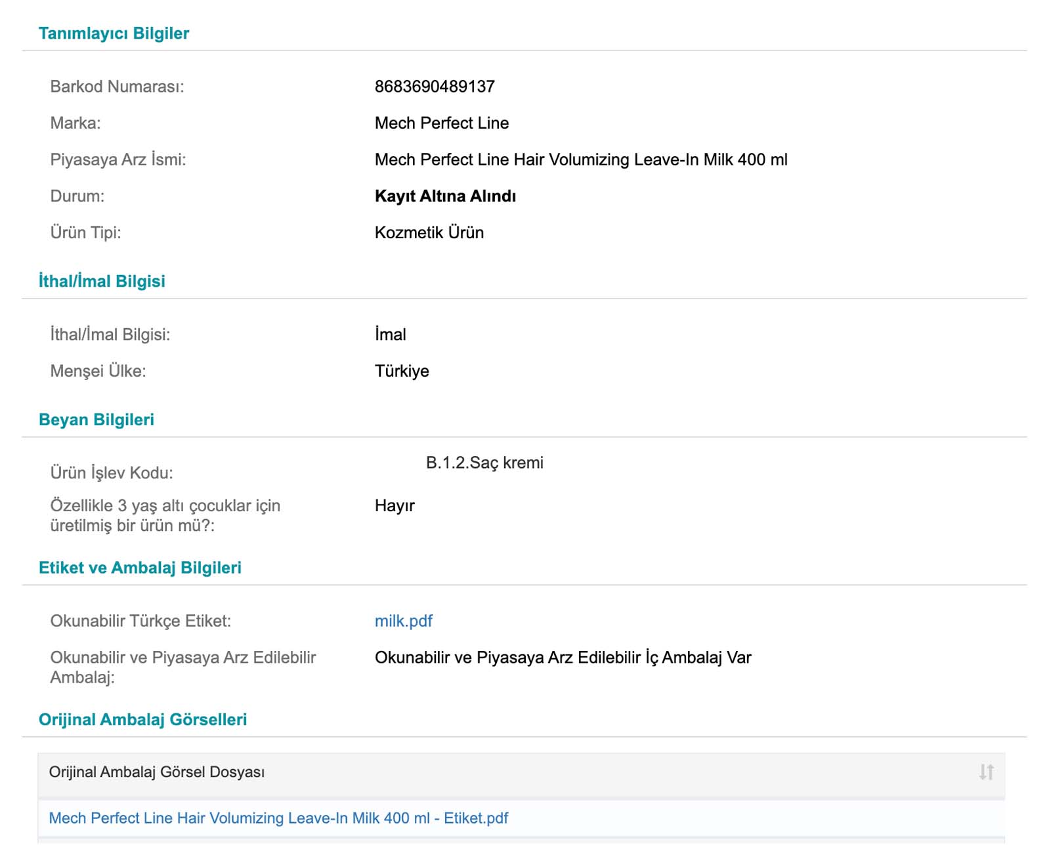This screenshot has width=1049, height=861.
Task: Click the Piyasaya Arz İsmi product name value
Action: point(581,159)
